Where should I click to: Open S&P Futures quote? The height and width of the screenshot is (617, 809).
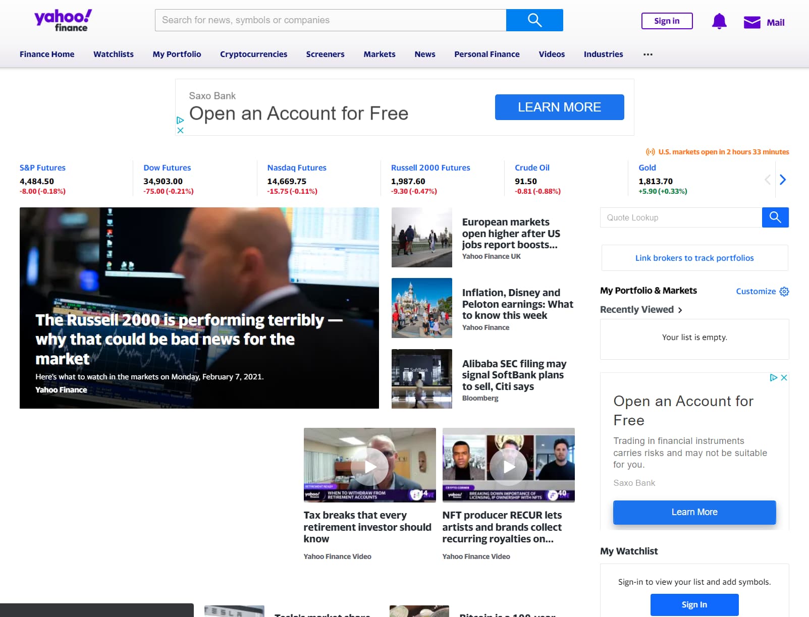click(x=42, y=167)
